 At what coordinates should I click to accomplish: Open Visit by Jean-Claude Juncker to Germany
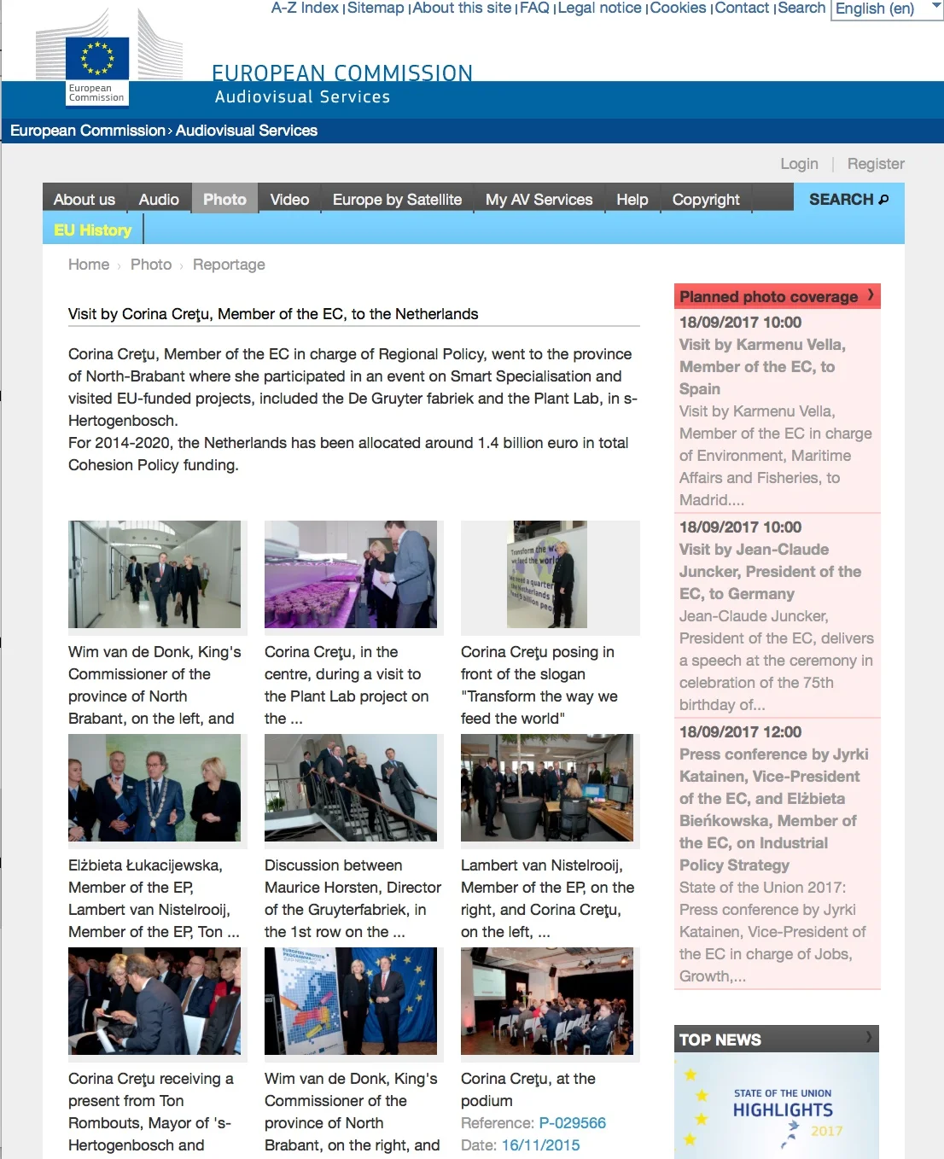click(770, 572)
